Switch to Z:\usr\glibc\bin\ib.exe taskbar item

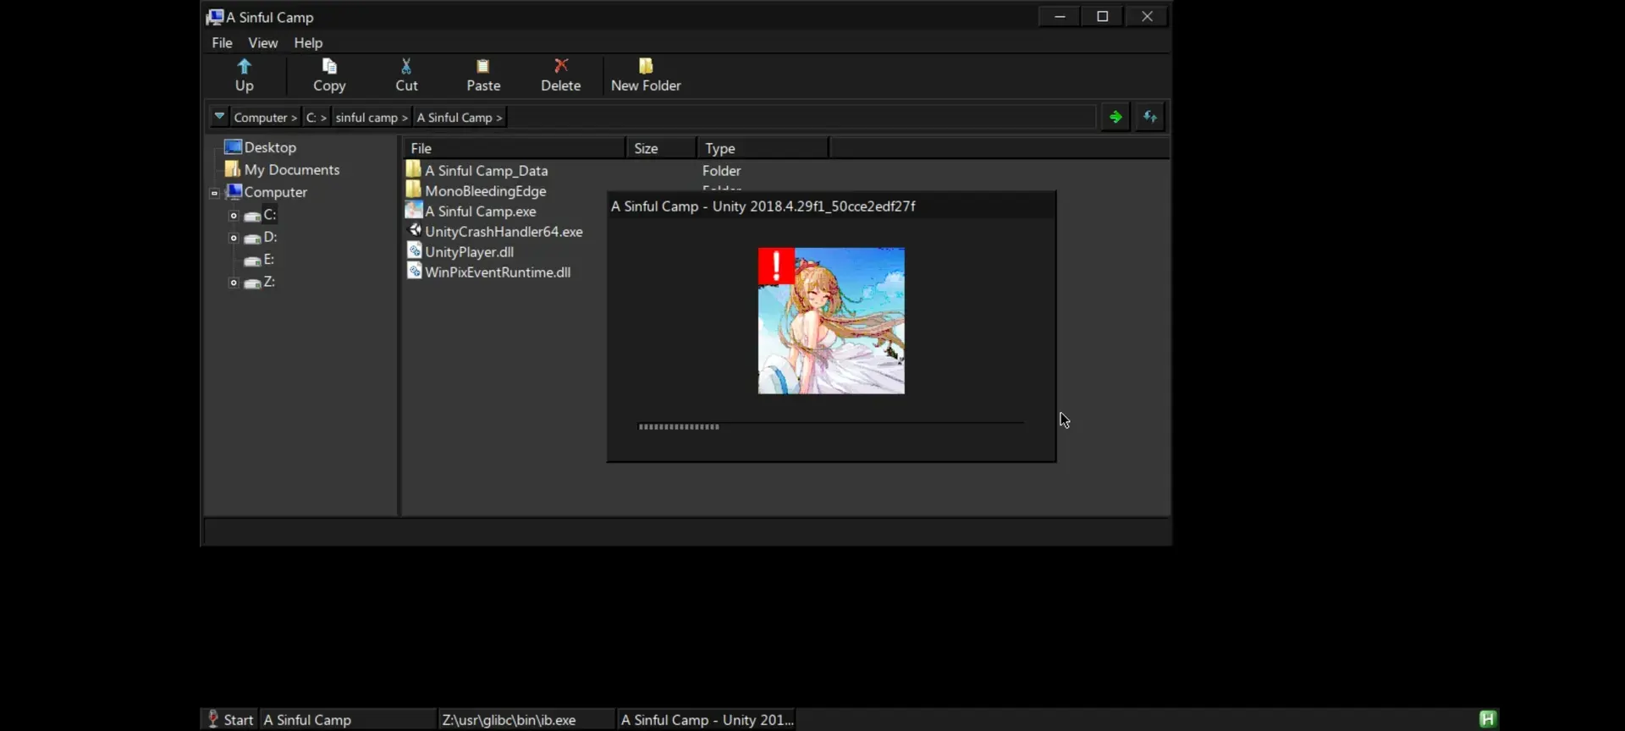click(x=526, y=719)
